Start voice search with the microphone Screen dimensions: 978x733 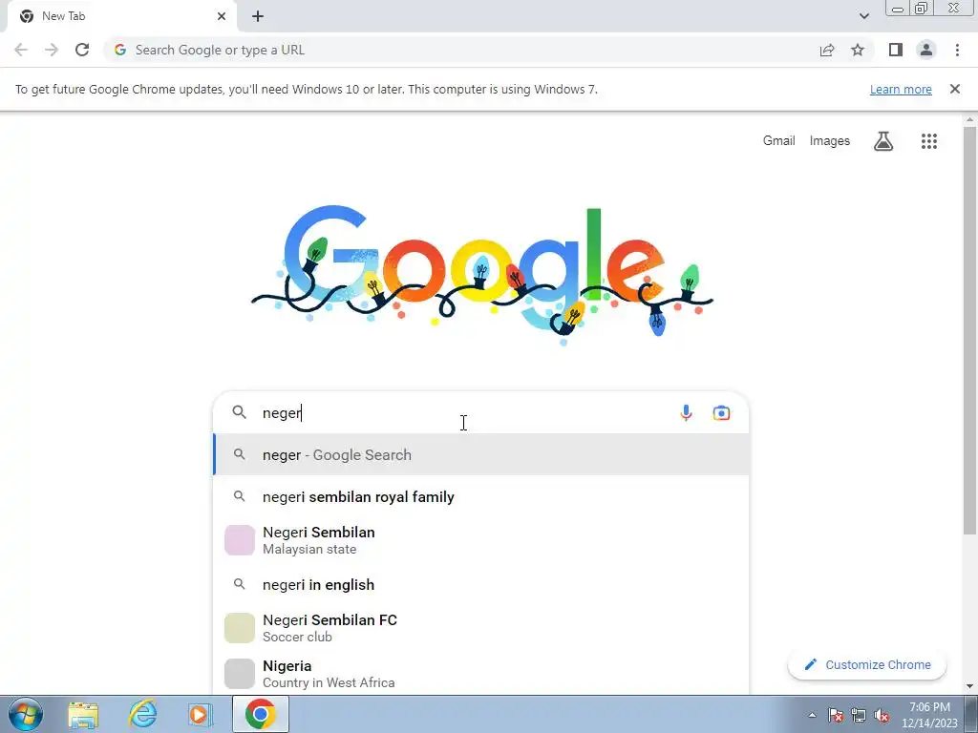pos(686,412)
